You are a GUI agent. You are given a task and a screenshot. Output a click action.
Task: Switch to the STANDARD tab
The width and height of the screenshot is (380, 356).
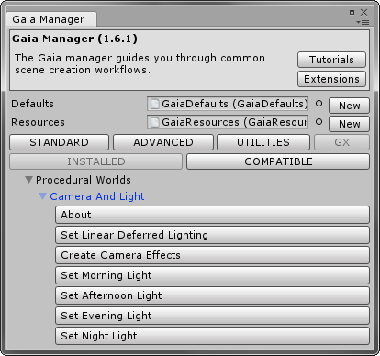(x=60, y=142)
